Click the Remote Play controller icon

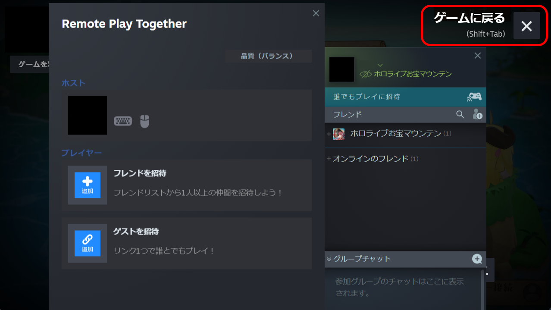474,97
